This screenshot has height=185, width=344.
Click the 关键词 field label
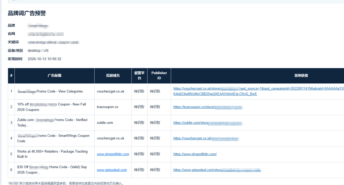click(x=13, y=42)
